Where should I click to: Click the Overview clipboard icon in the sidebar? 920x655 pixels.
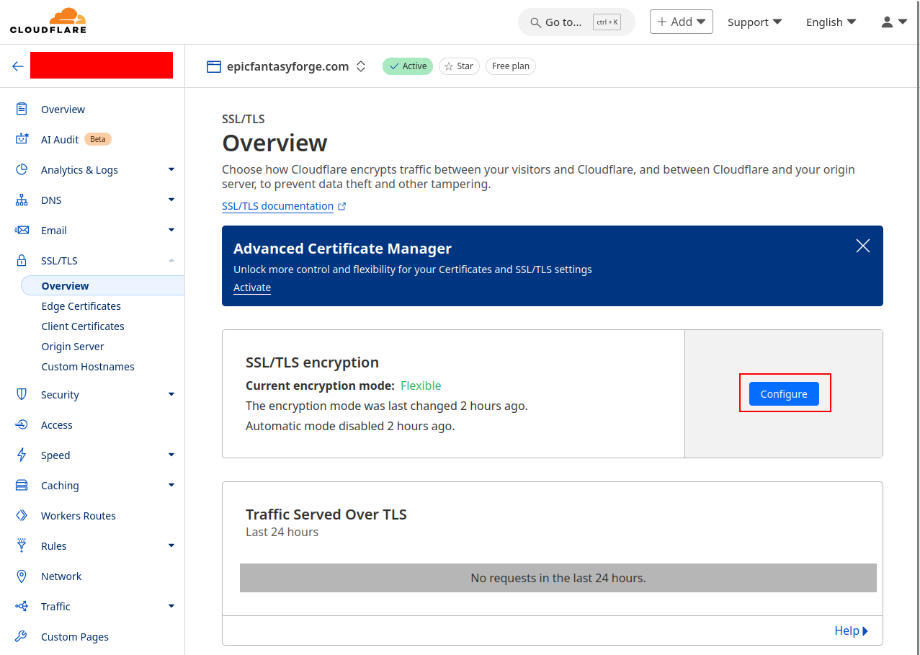click(x=22, y=109)
